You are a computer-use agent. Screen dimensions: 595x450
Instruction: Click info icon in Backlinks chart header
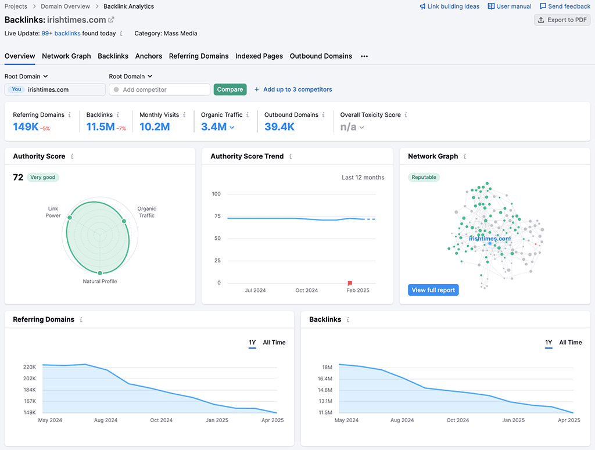[x=348, y=319]
